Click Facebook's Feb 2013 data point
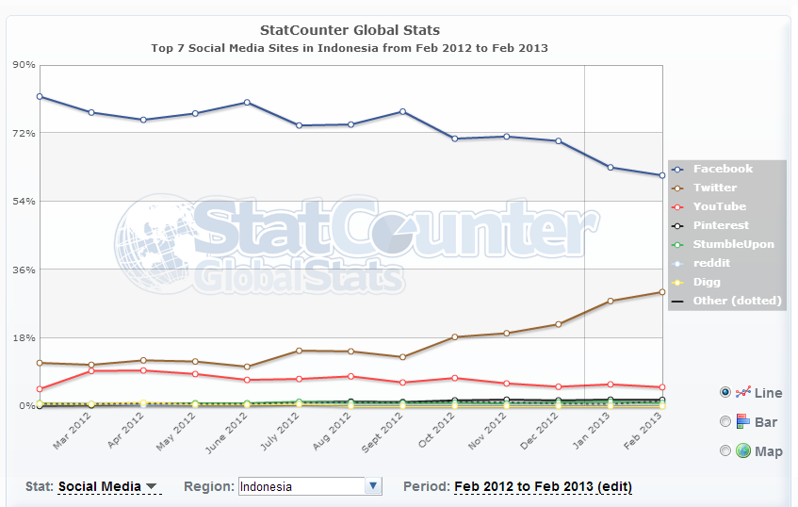The image size is (798, 507). click(662, 175)
